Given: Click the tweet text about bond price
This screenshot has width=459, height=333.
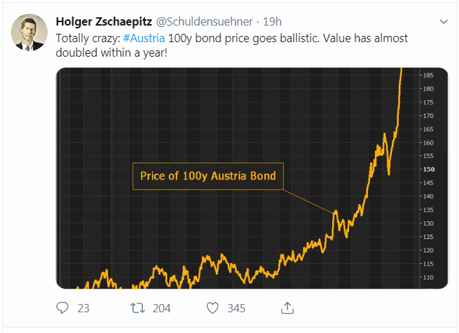Looking at the screenshot, I should click(x=231, y=46).
